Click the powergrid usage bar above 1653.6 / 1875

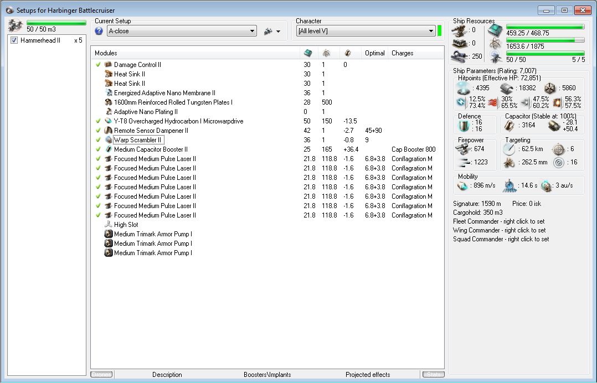tap(545, 40)
